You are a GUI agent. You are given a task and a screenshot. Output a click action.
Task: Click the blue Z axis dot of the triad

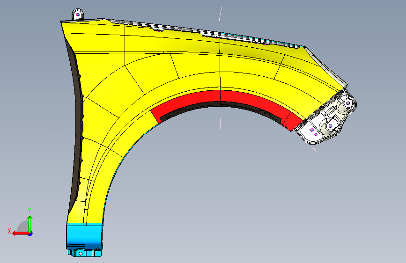[30, 234]
